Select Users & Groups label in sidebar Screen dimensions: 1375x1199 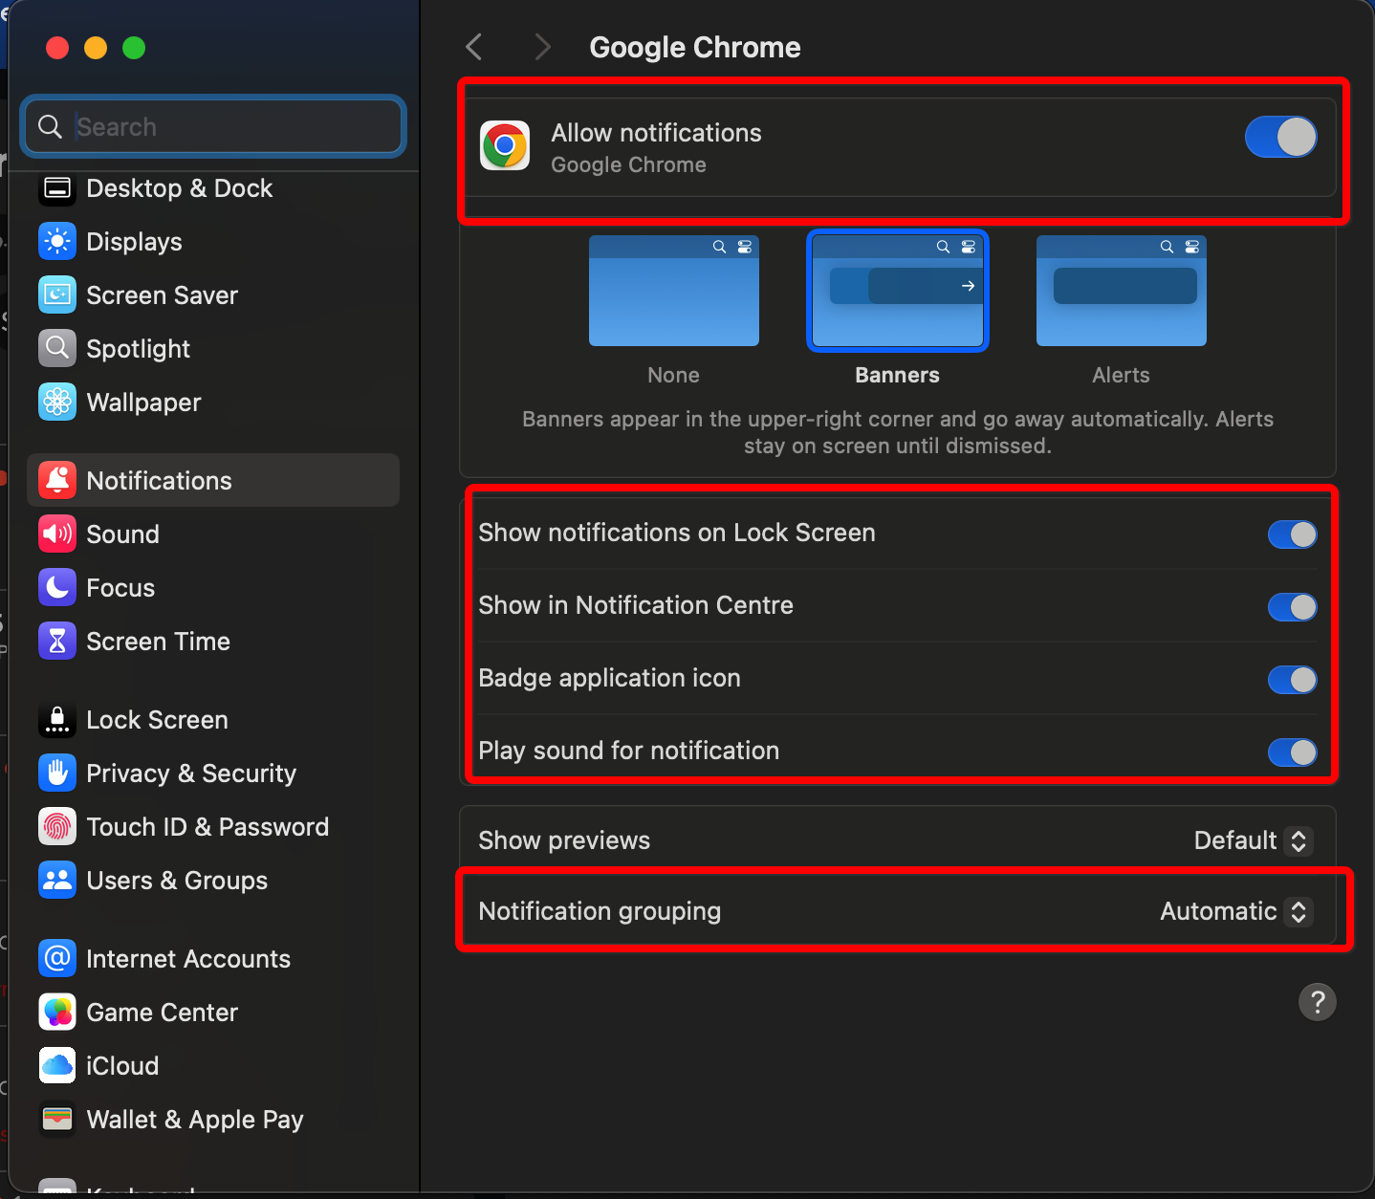[x=177, y=881]
